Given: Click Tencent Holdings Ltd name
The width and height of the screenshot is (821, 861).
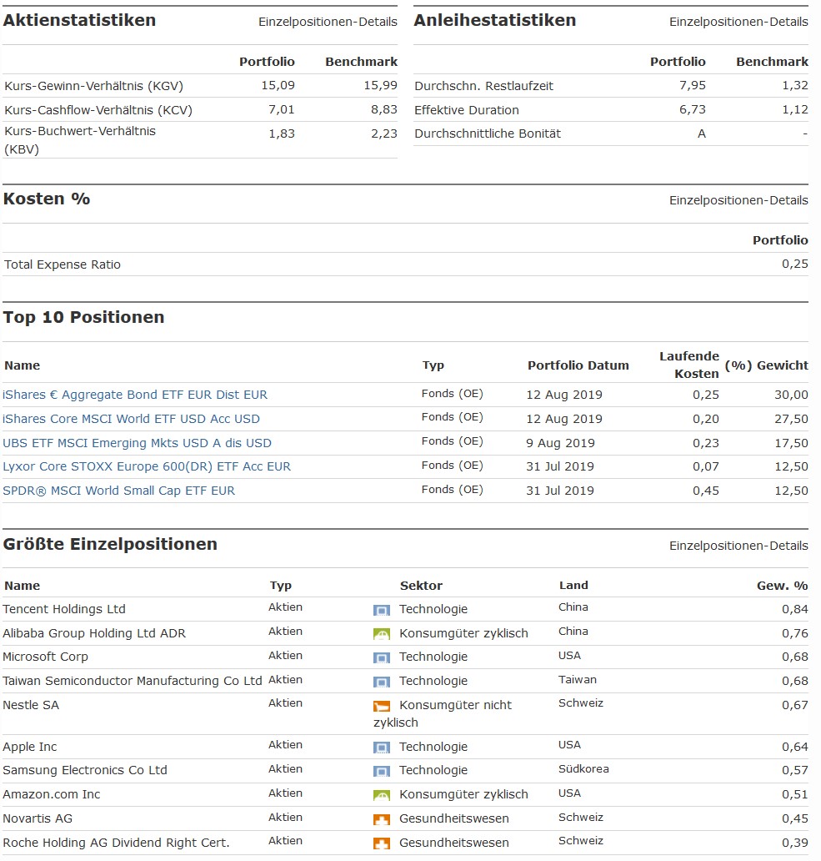Looking at the screenshot, I should click(64, 610).
